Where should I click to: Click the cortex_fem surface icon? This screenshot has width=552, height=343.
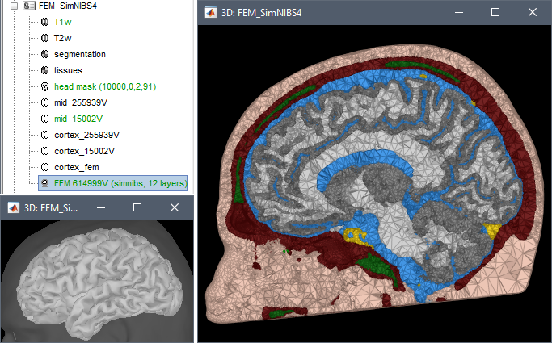[x=44, y=167]
